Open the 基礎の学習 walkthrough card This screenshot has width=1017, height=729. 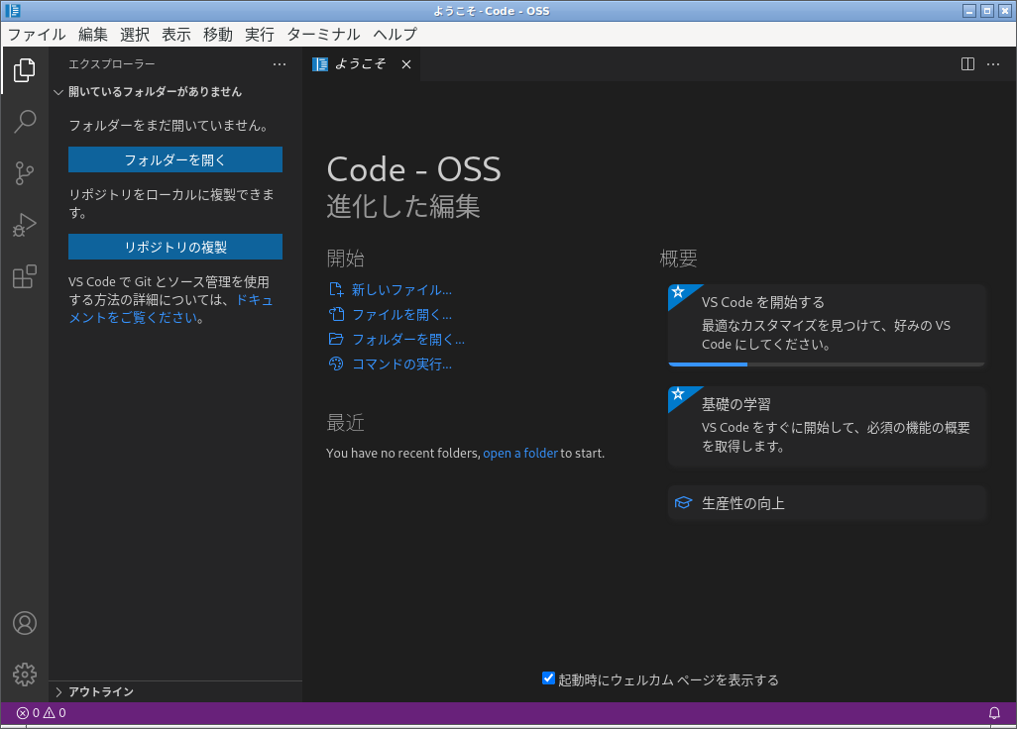tap(827, 426)
